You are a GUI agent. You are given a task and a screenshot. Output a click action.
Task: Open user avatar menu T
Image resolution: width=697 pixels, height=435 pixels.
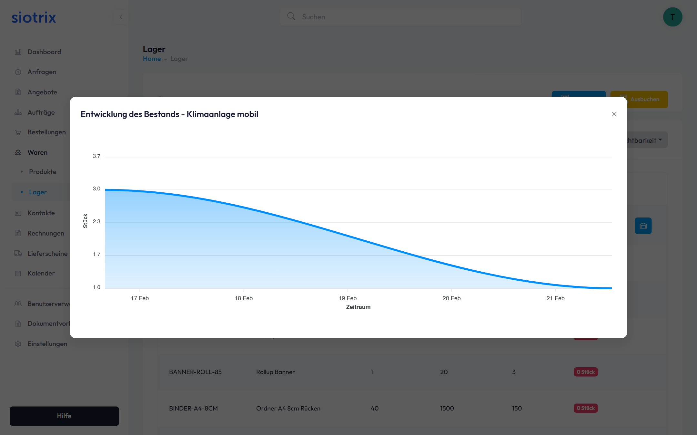pos(672,17)
